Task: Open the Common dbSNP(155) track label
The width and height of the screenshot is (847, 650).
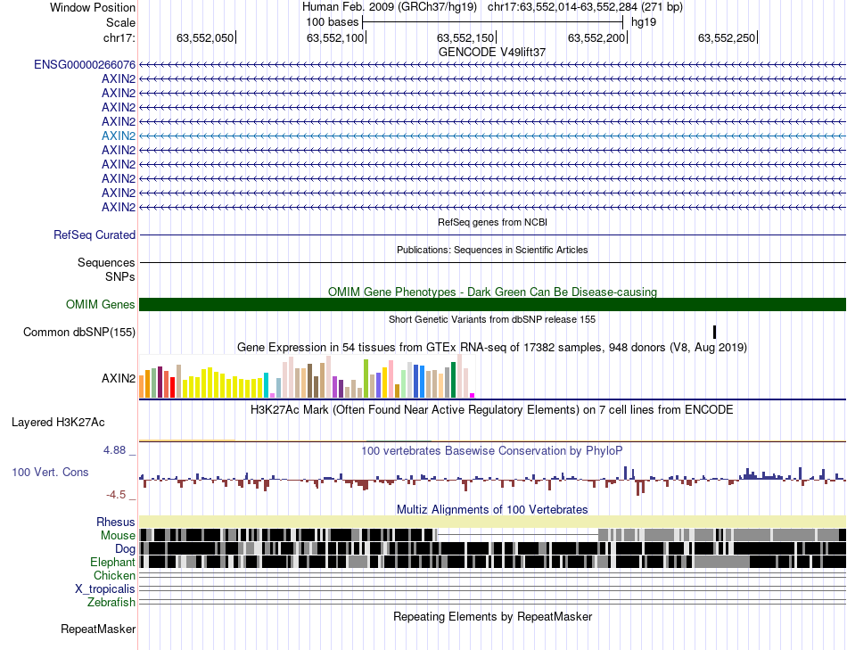Action: [x=79, y=333]
